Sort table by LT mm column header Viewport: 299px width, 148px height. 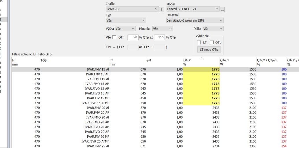point(128,62)
